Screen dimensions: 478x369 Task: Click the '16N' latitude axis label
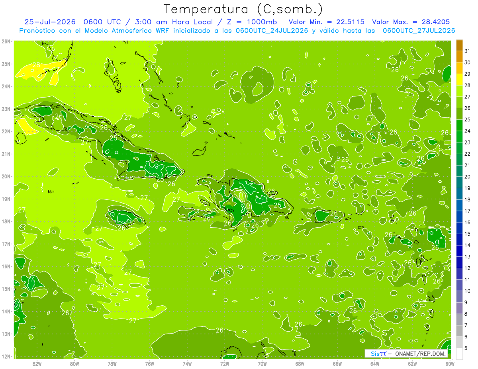coord(6,266)
